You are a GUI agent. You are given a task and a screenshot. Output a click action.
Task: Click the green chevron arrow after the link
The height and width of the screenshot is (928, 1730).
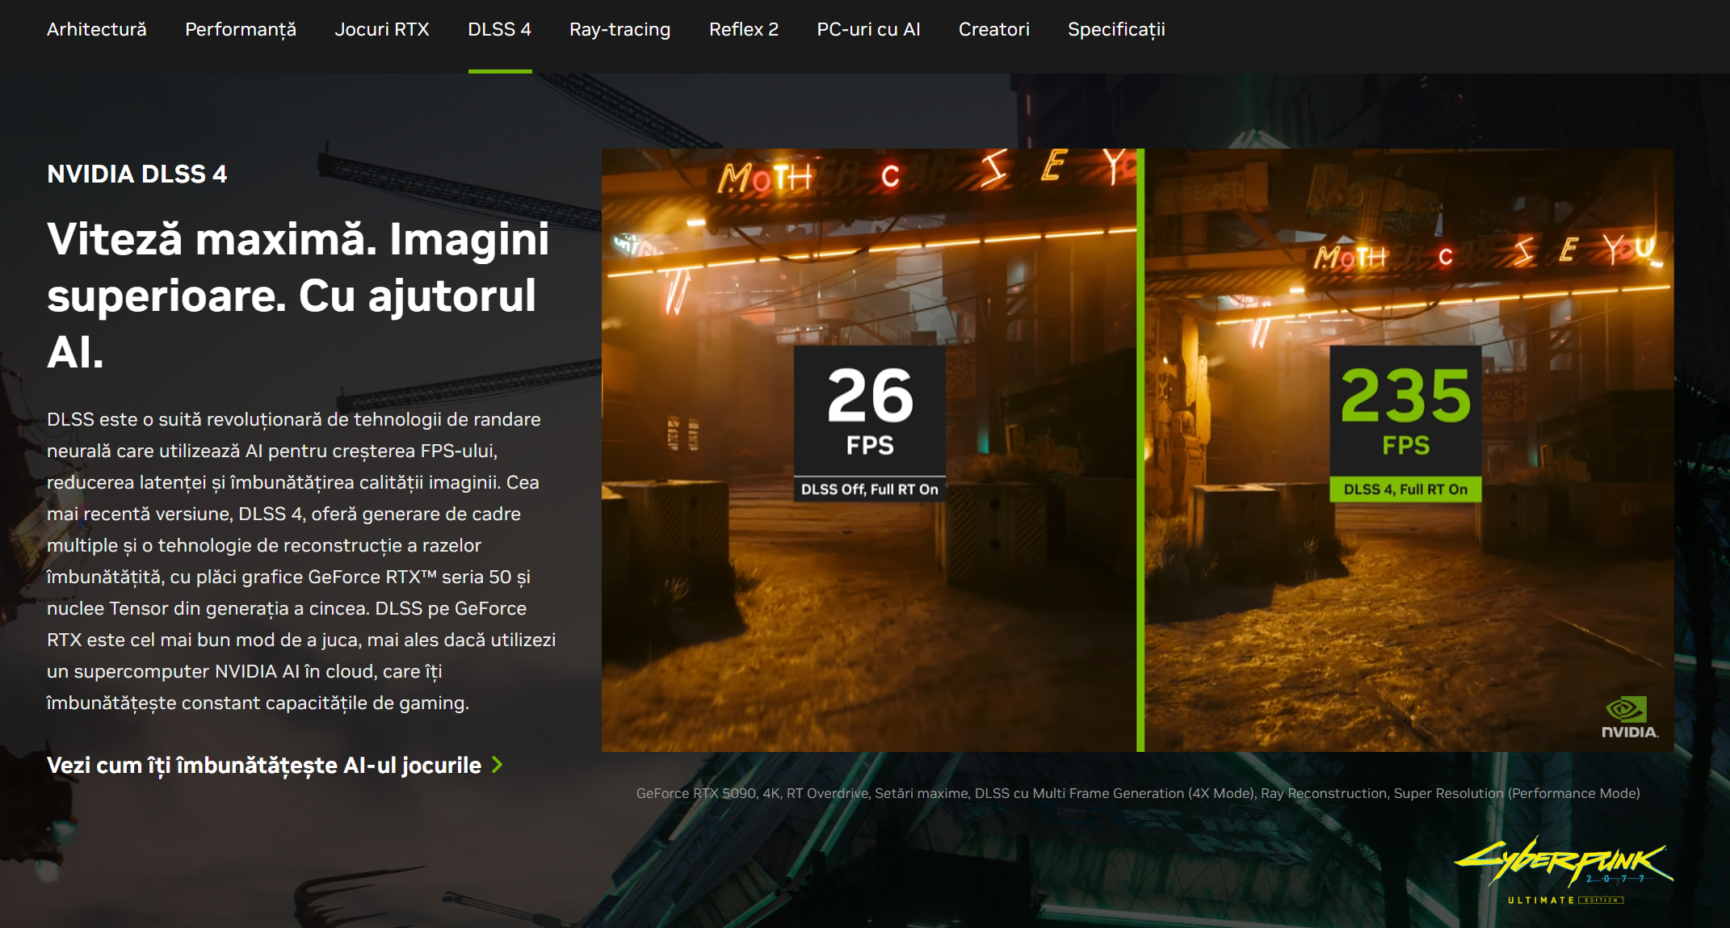498,765
